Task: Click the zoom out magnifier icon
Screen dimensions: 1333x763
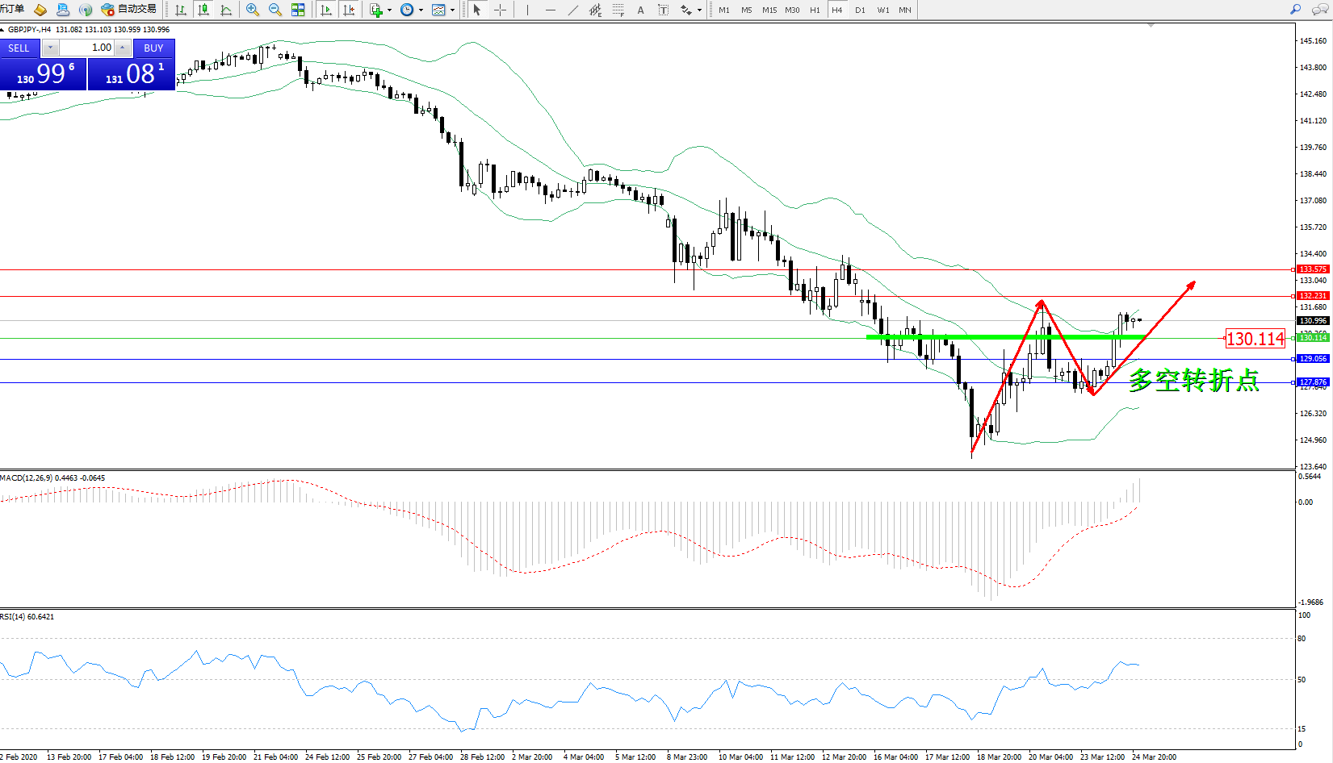Action: tap(275, 10)
